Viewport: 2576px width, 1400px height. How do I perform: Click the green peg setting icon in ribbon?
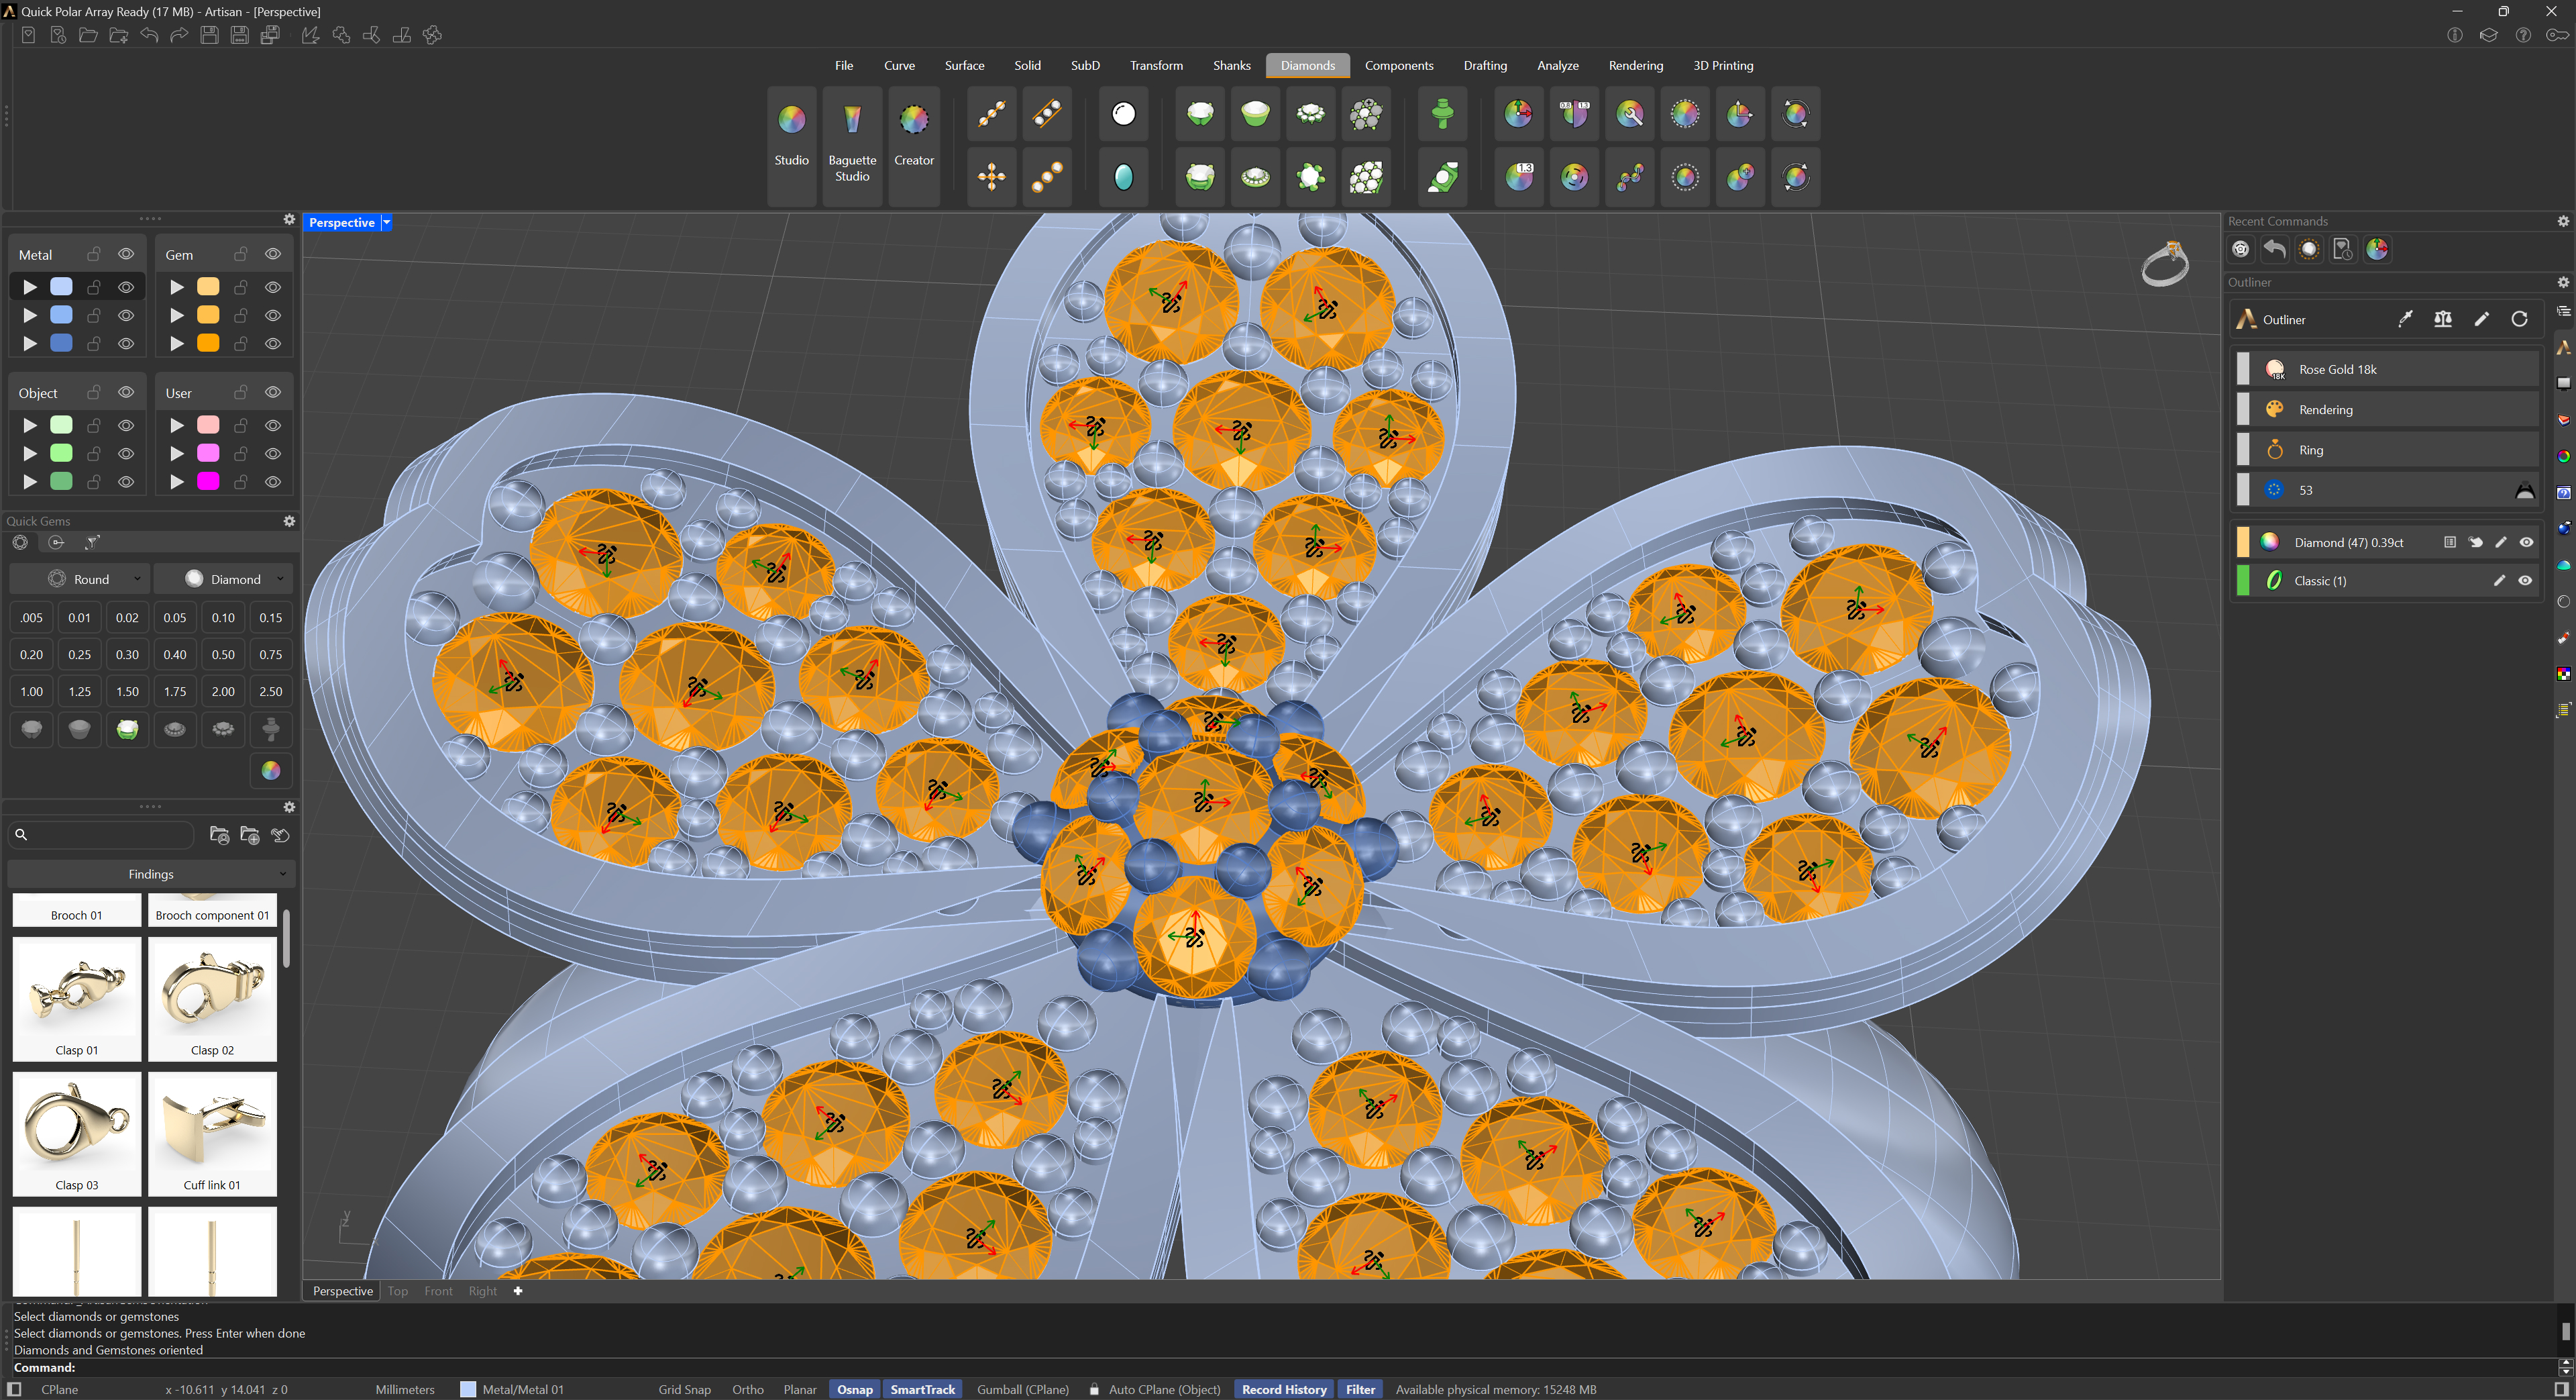(1442, 114)
